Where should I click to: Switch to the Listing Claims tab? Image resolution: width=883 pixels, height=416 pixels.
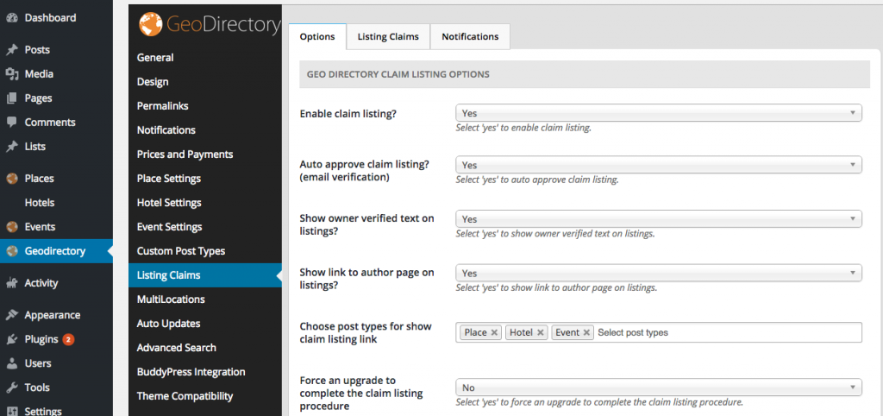tap(388, 36)
